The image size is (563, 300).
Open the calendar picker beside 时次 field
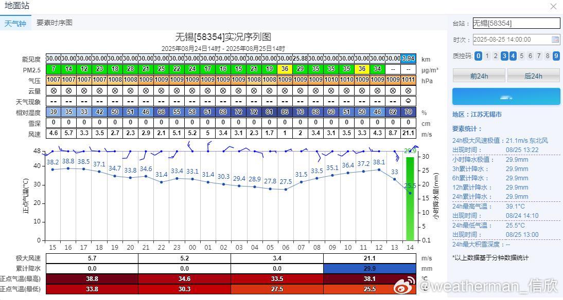pyautogui.click(x=555, y=40)
